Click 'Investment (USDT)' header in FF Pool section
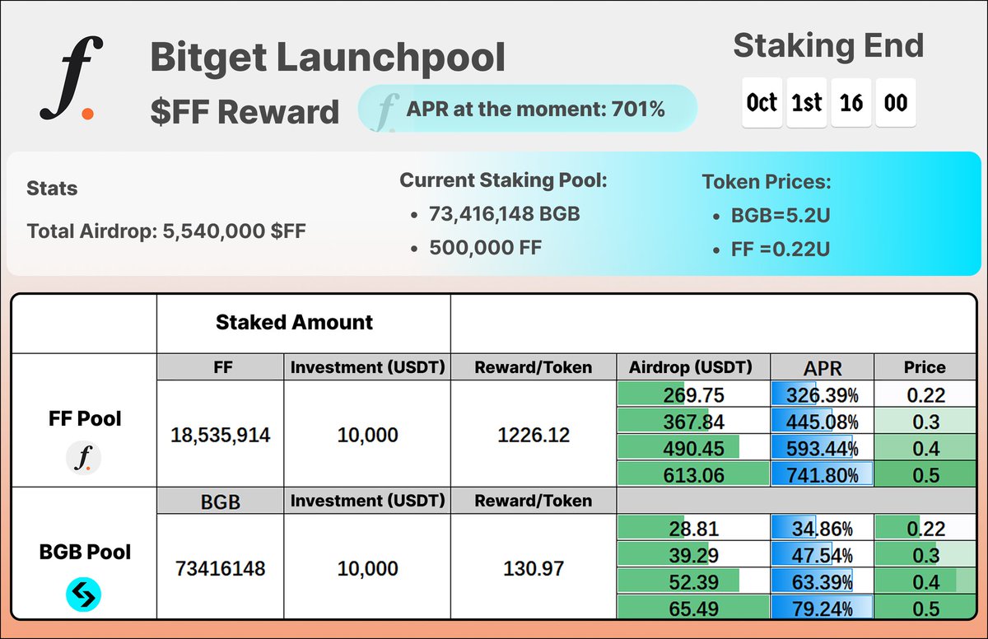The height and width of the screenshot is (639, 988). 367,367
